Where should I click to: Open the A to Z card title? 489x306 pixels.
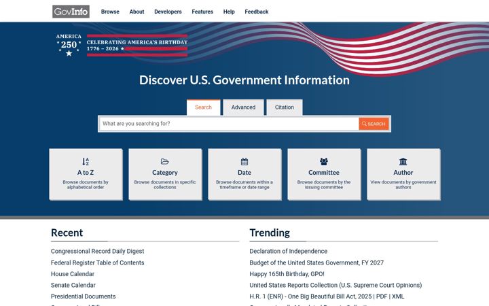86,172
